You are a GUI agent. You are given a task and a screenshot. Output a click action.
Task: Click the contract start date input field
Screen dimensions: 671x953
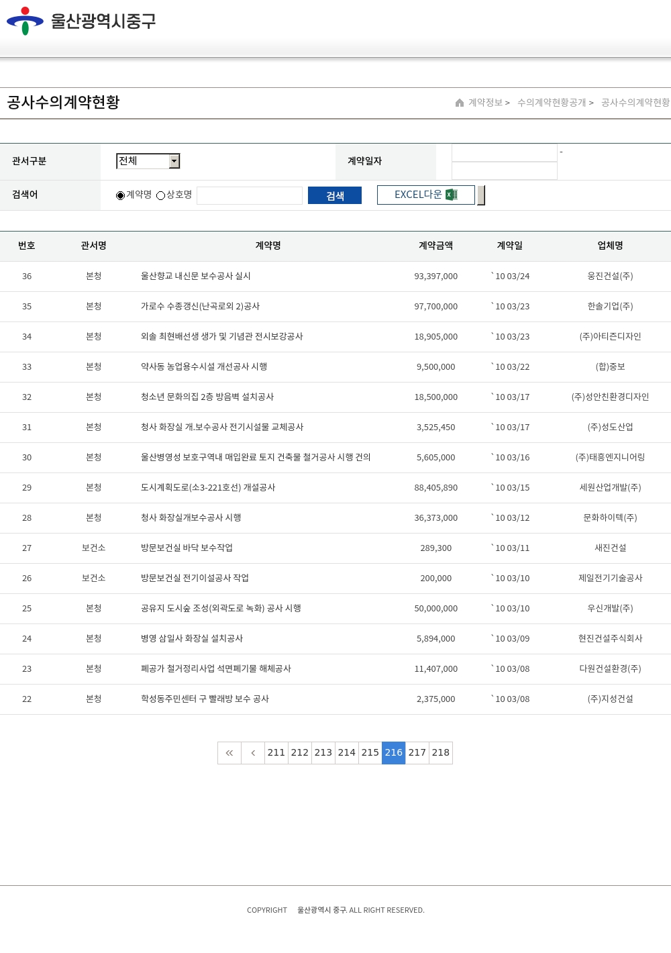click(505, 153)
